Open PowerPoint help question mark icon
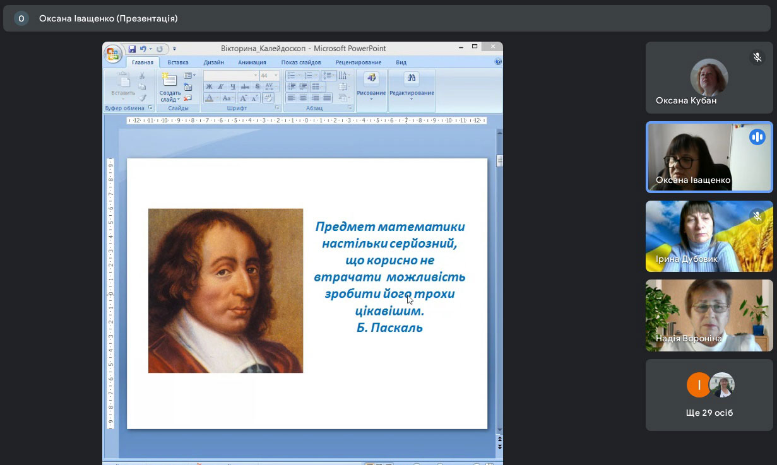Screen dimensions: 777x465 pyautogui.click(x=498, y=62)
